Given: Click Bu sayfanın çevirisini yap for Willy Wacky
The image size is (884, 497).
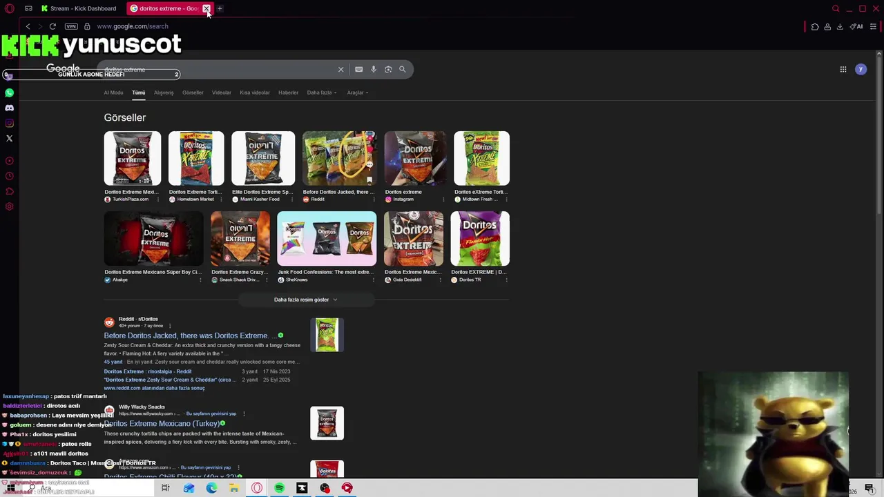Looking at the screenshot, I should coord(211,413).
